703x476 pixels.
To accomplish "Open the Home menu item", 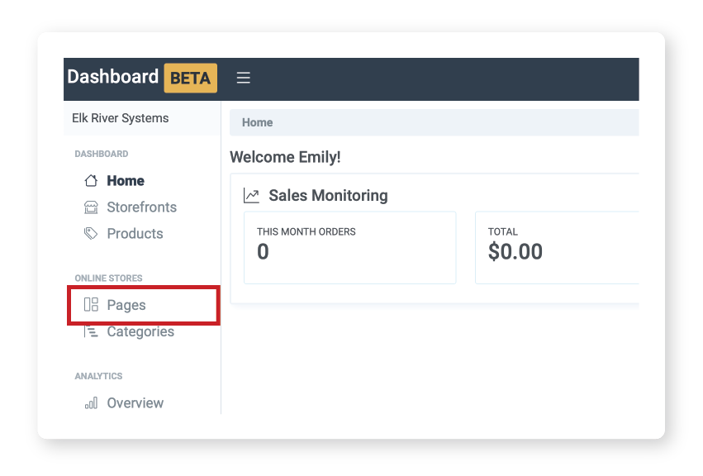I will pos(126,181).
